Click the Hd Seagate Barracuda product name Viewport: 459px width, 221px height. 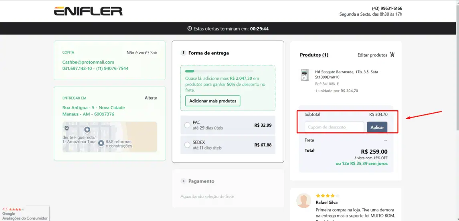[348, 74]
